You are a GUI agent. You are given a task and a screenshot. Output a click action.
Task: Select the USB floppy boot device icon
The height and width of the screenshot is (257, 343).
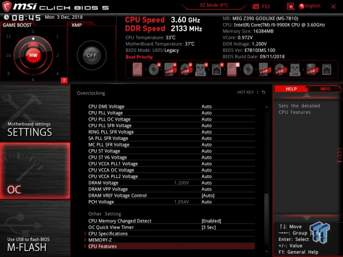coord(311,70)
